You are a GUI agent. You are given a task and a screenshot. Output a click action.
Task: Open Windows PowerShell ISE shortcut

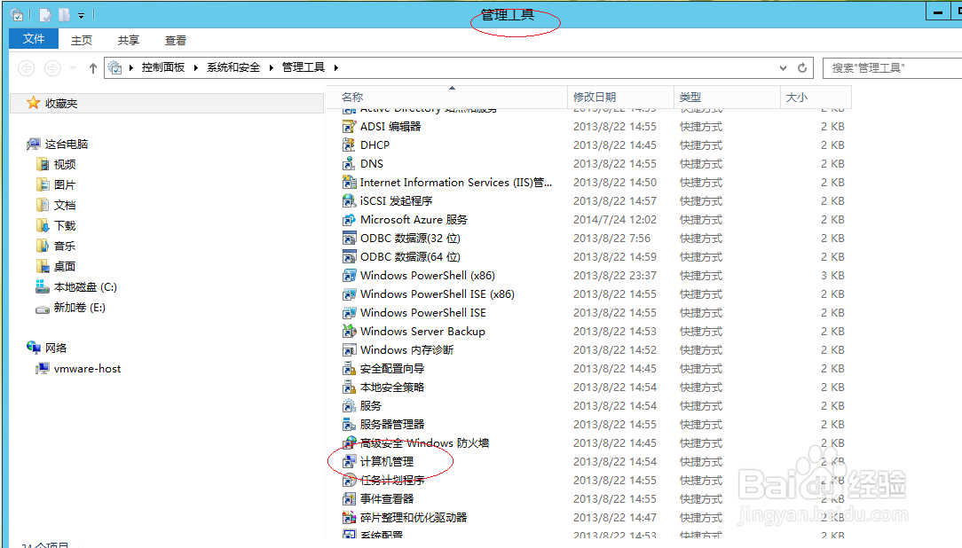point(416,312)
